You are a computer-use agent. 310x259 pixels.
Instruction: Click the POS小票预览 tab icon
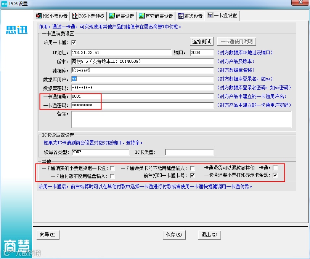pos(75,16)
